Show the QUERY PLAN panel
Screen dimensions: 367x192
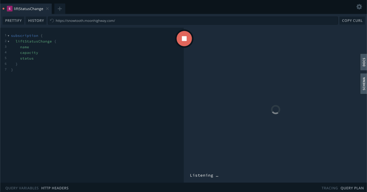pyautogui.click(x=352, y=188)
